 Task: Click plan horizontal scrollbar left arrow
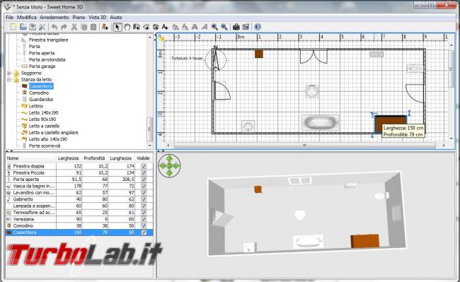[168, 145]
